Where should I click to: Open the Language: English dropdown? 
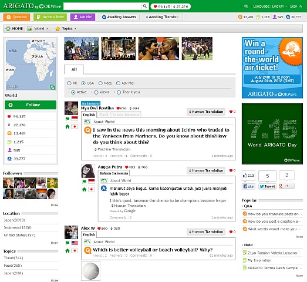pos(270,6)
